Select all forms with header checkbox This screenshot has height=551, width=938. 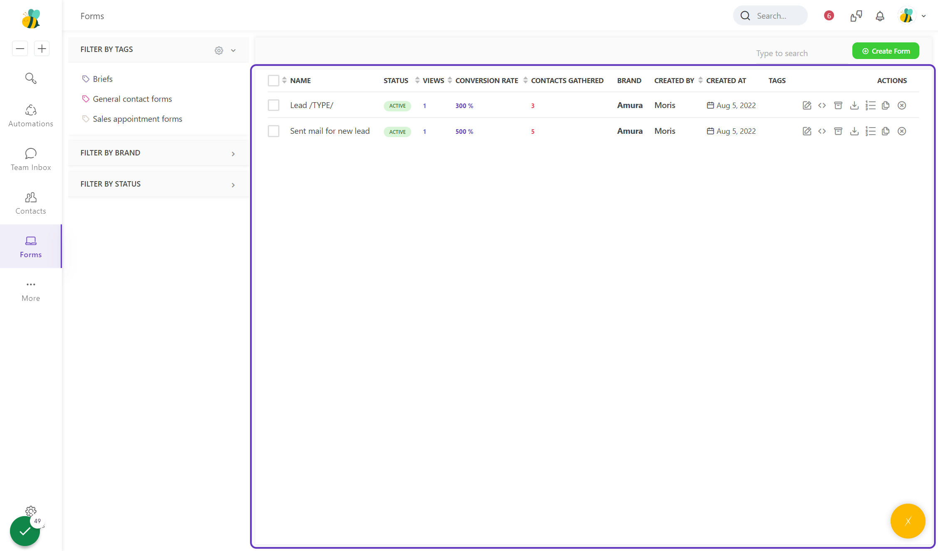[274, 81]
